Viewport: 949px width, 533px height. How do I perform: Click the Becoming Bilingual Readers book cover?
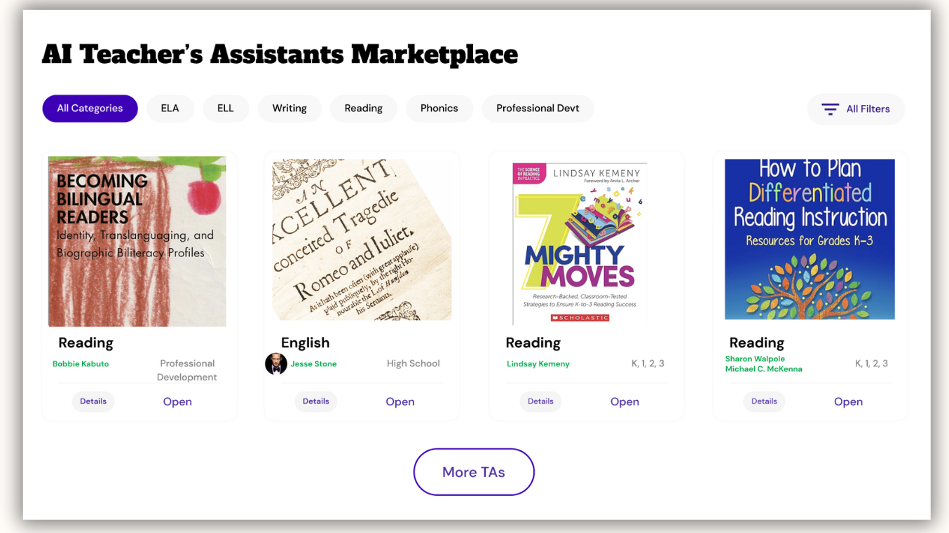[137, 242]
